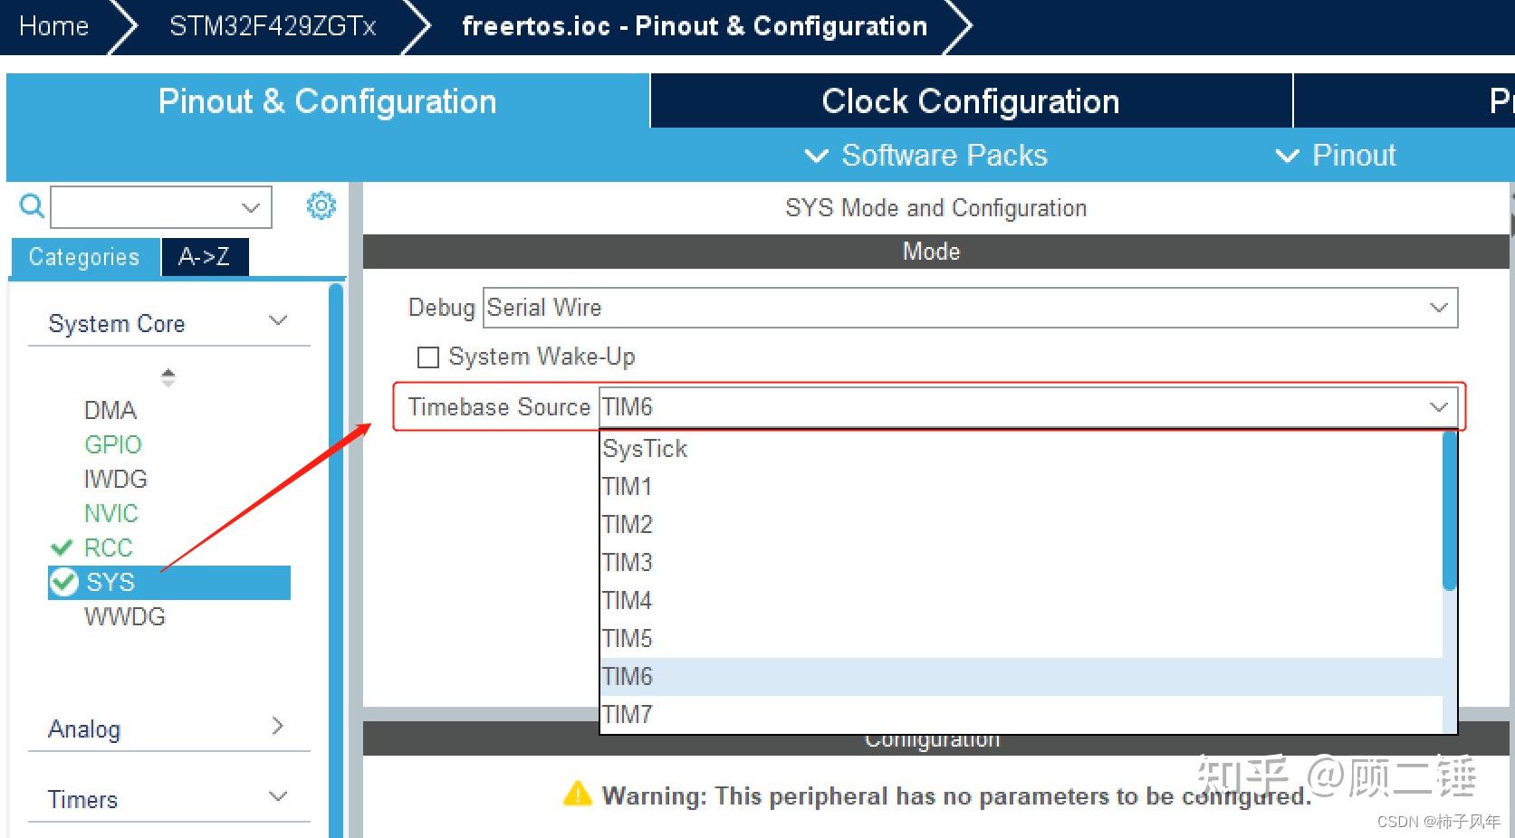Click the warning triangle icon
1515x838 pixels.
577,795
